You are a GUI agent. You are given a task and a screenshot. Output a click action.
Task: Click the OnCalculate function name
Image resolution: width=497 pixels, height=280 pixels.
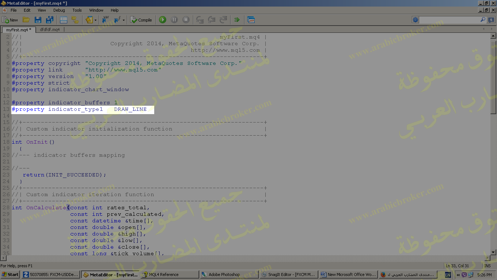pos(46,208)
